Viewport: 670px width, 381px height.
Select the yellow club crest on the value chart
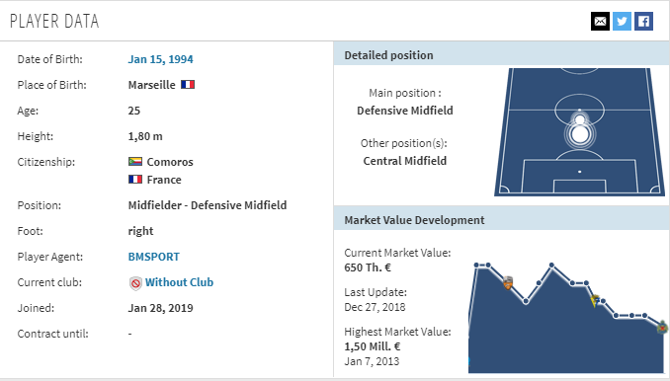[x=595, y=301]
